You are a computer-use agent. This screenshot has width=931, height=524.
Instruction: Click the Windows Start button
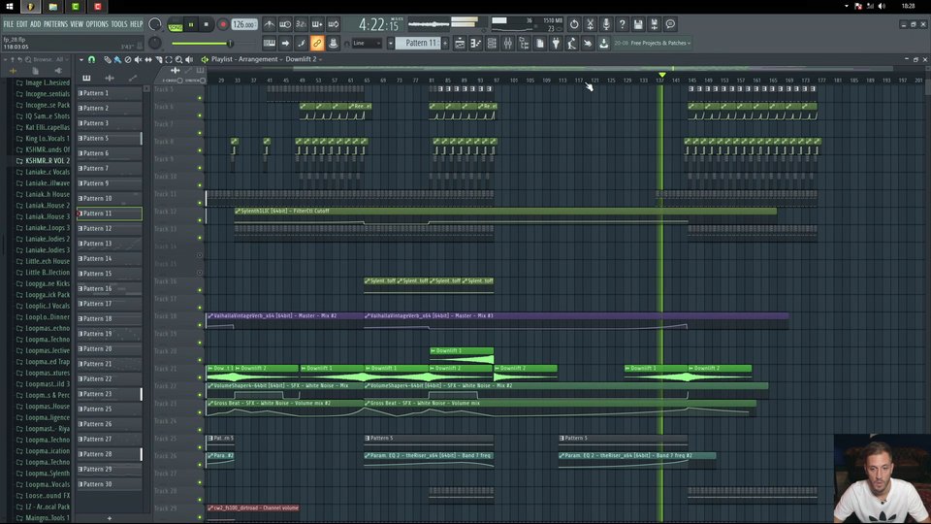[10, 7]
